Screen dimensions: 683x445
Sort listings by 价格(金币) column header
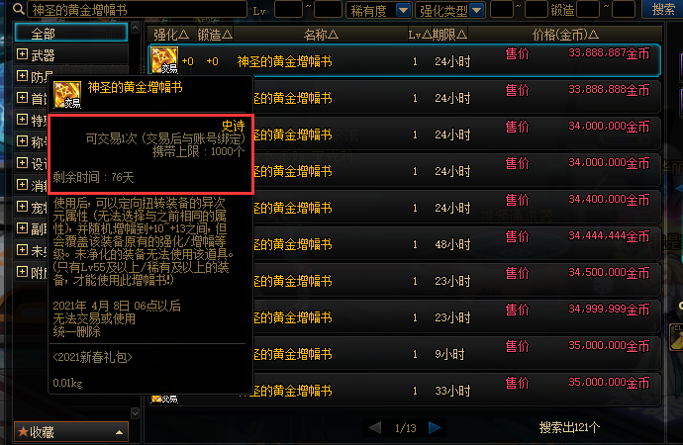click(565, 35)
